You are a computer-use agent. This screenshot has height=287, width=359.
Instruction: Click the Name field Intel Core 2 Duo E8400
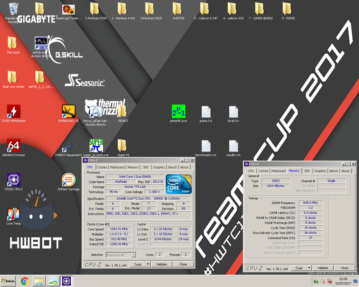[135, 177]
